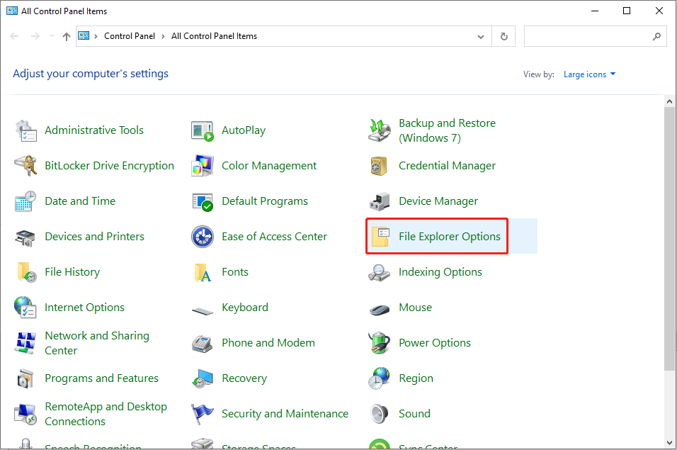Click the Programs and Features icon
This screenshot has width=677, height=450.
coord(26,378)
